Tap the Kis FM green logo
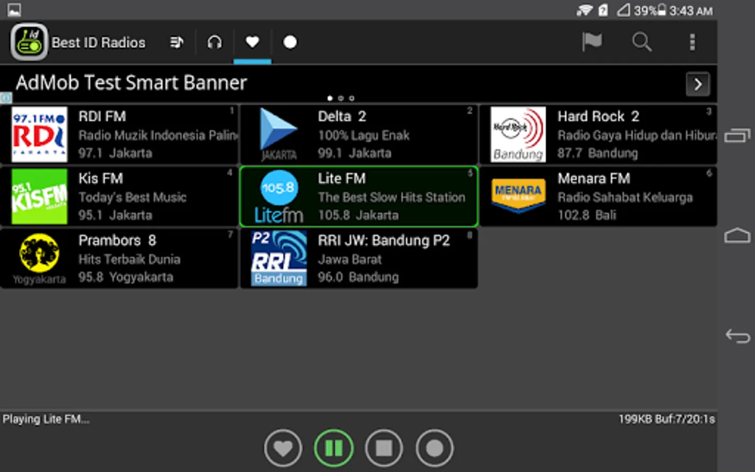The width and height of the screenshot is (755, 472). tap(39, 196)
